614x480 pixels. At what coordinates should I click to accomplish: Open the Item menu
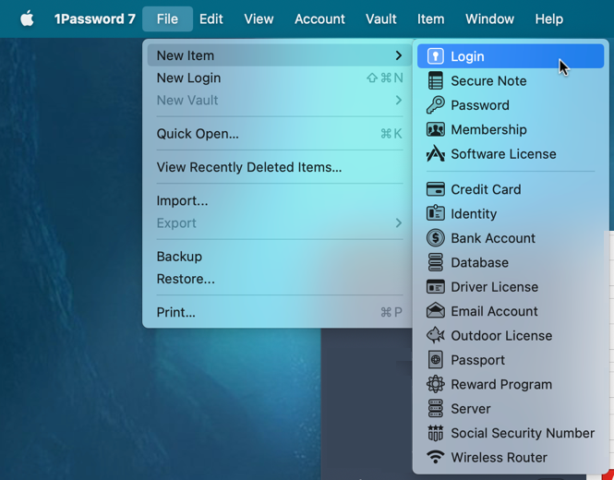pos(431,18)
